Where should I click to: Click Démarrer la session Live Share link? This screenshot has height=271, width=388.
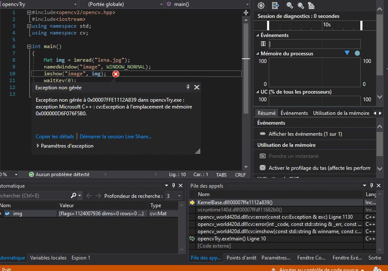[115, 137]
